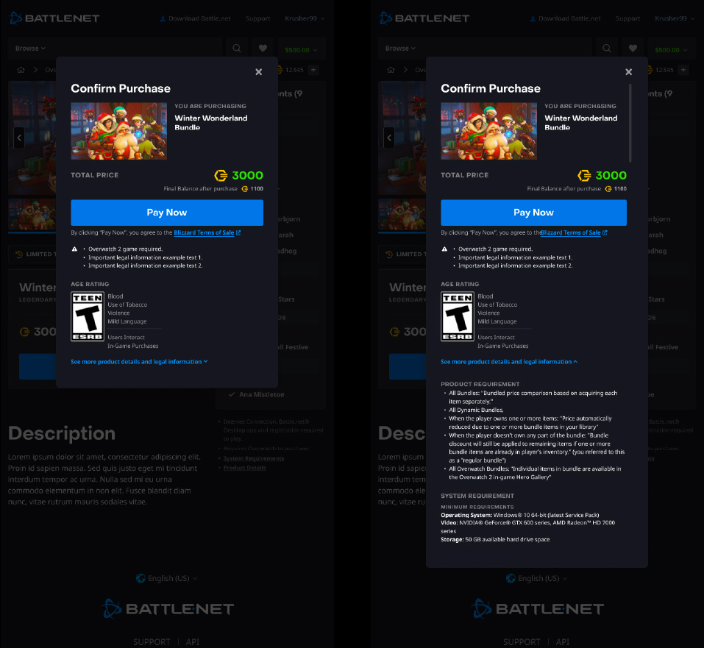The image size is (704, 648).
Task: Go to the home breadcrumb icon on left page
Action: 21,70
